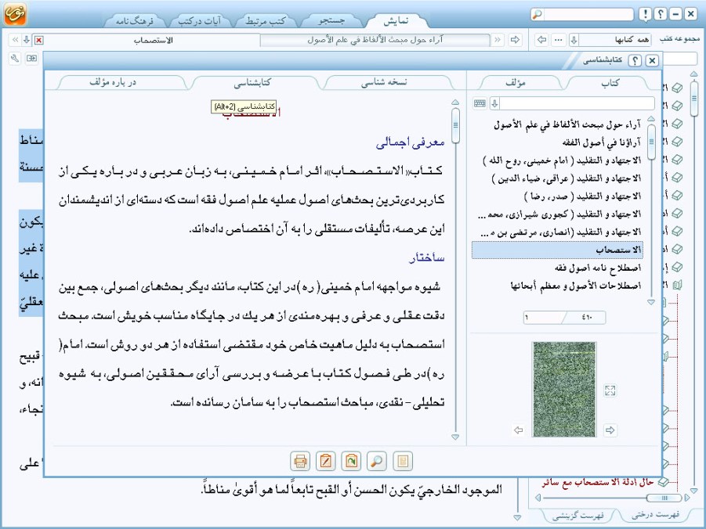This screenshot has width=706, height=529.
Task: Click the magnifier icon in the top search box
Action: 538,14
